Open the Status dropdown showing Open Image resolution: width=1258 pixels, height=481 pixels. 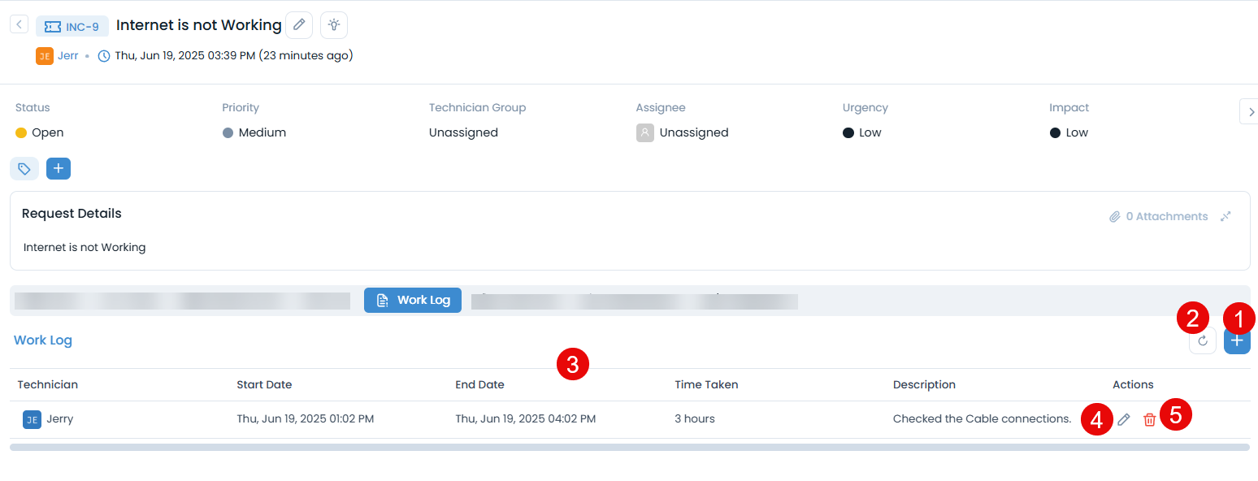click(x=47, y=132)
